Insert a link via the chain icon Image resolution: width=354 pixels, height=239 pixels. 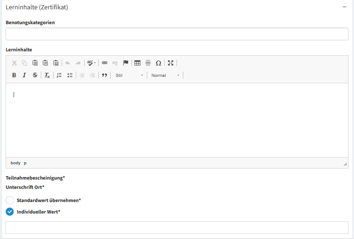[x=105, y=63]
